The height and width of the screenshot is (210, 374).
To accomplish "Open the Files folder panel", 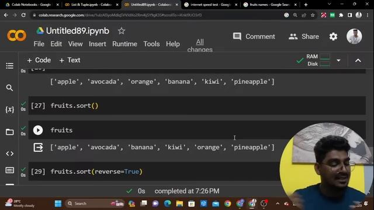I will (9, 132).
